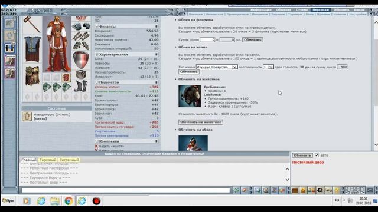The height and width of the screenshot is (212, 378).
Task: Select the bracers equipment slot
Action: (x=82, y=37)
